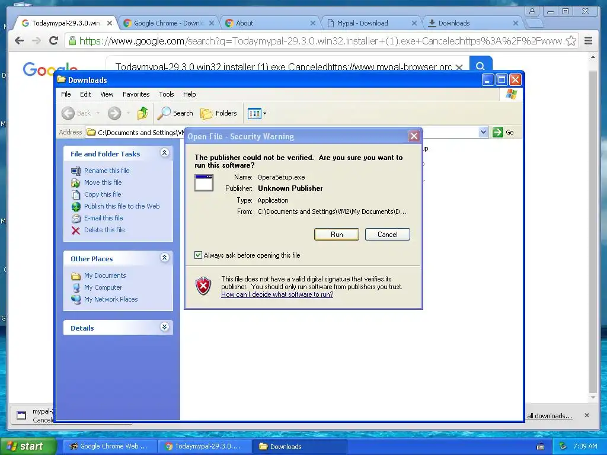Uncheck Always ask before opening this file
This screenshot has height=455, width=607.
pyautogui.click(x=198, y=255)
